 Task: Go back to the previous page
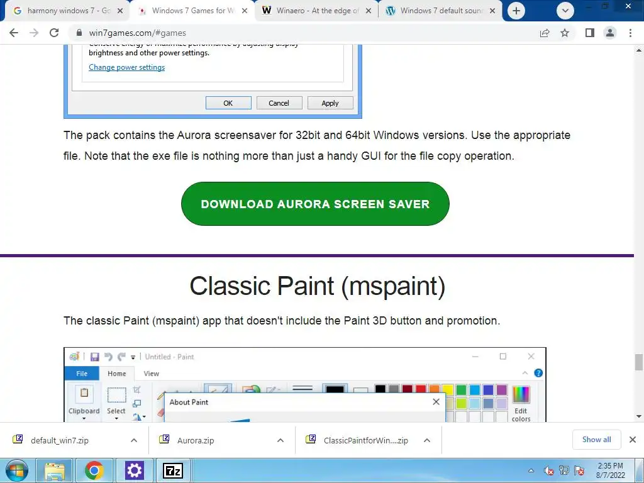tap(14, 33)
